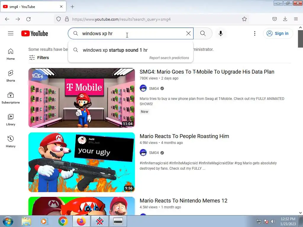Open the taskbar clock showing 12:52 PM

tap(288, 221)
